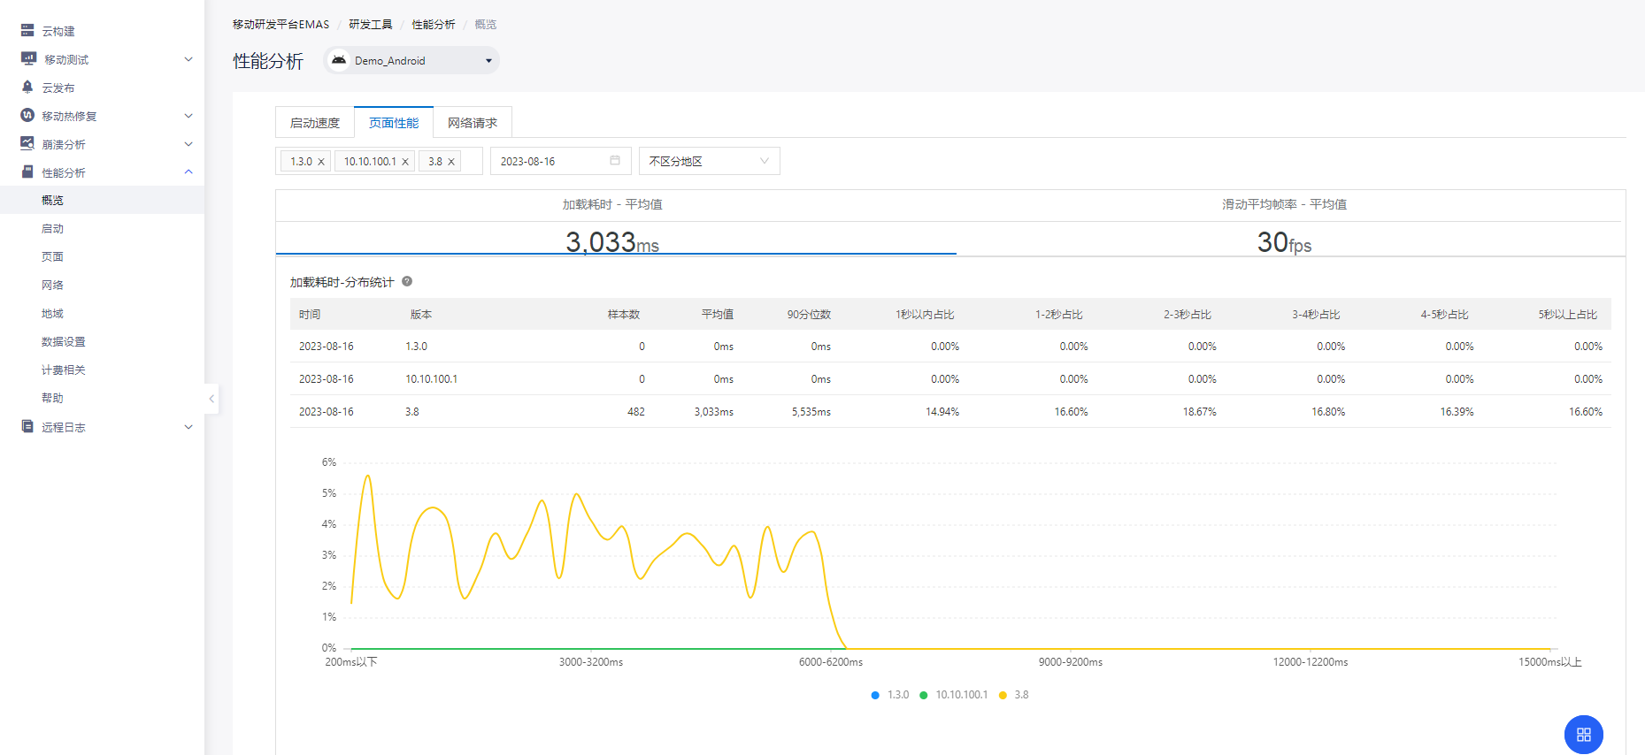The image size is (1645, 755).
Task: Switch to the 启动速度 tab
Action: (315, 123)
